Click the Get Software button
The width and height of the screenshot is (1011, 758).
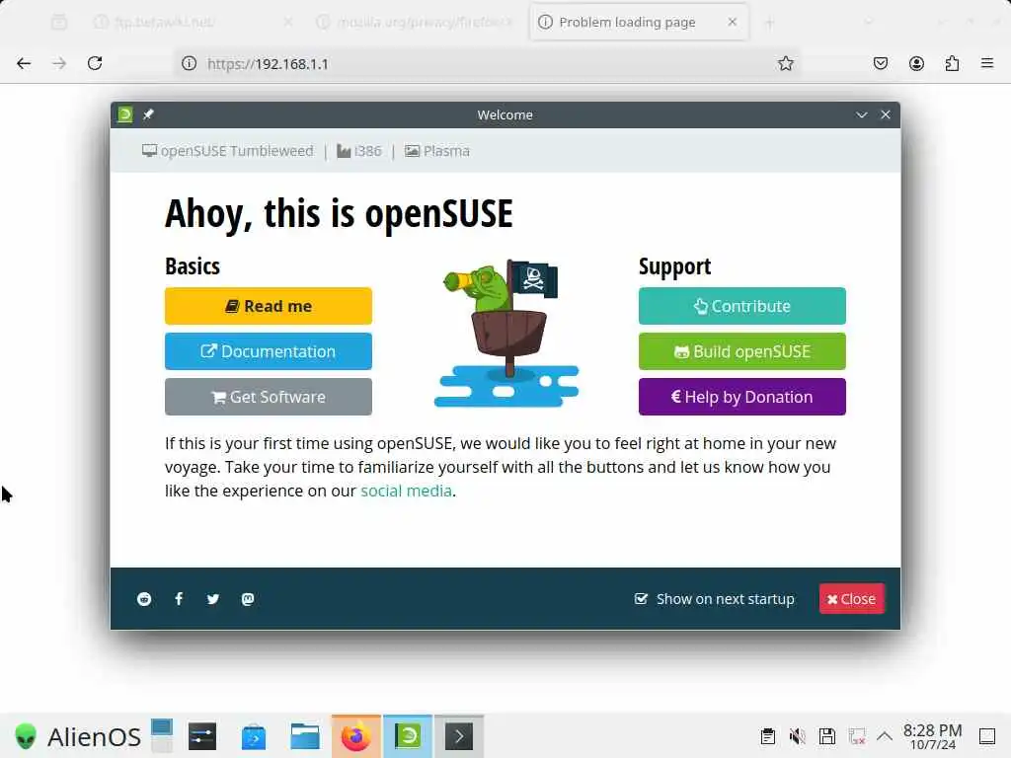point(269,397)
